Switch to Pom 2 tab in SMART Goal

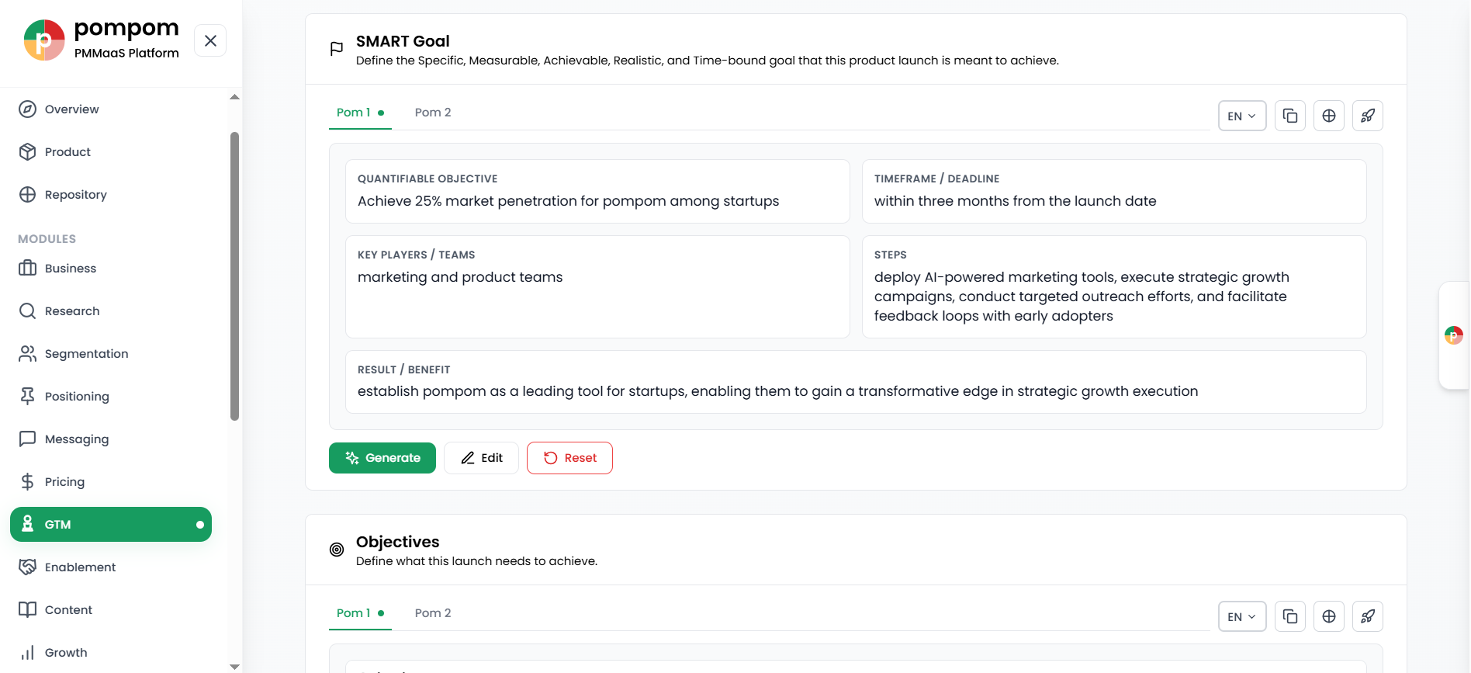tap(433, 113)
